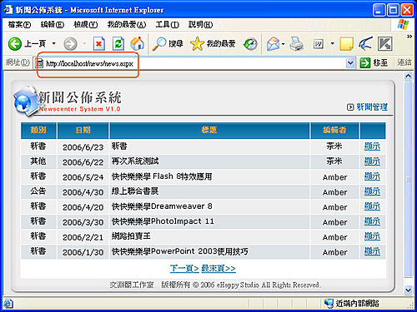This screenshot has width=417, height=312.
Task: Open the 檢視(V) menu
Action: pos(86,25)
